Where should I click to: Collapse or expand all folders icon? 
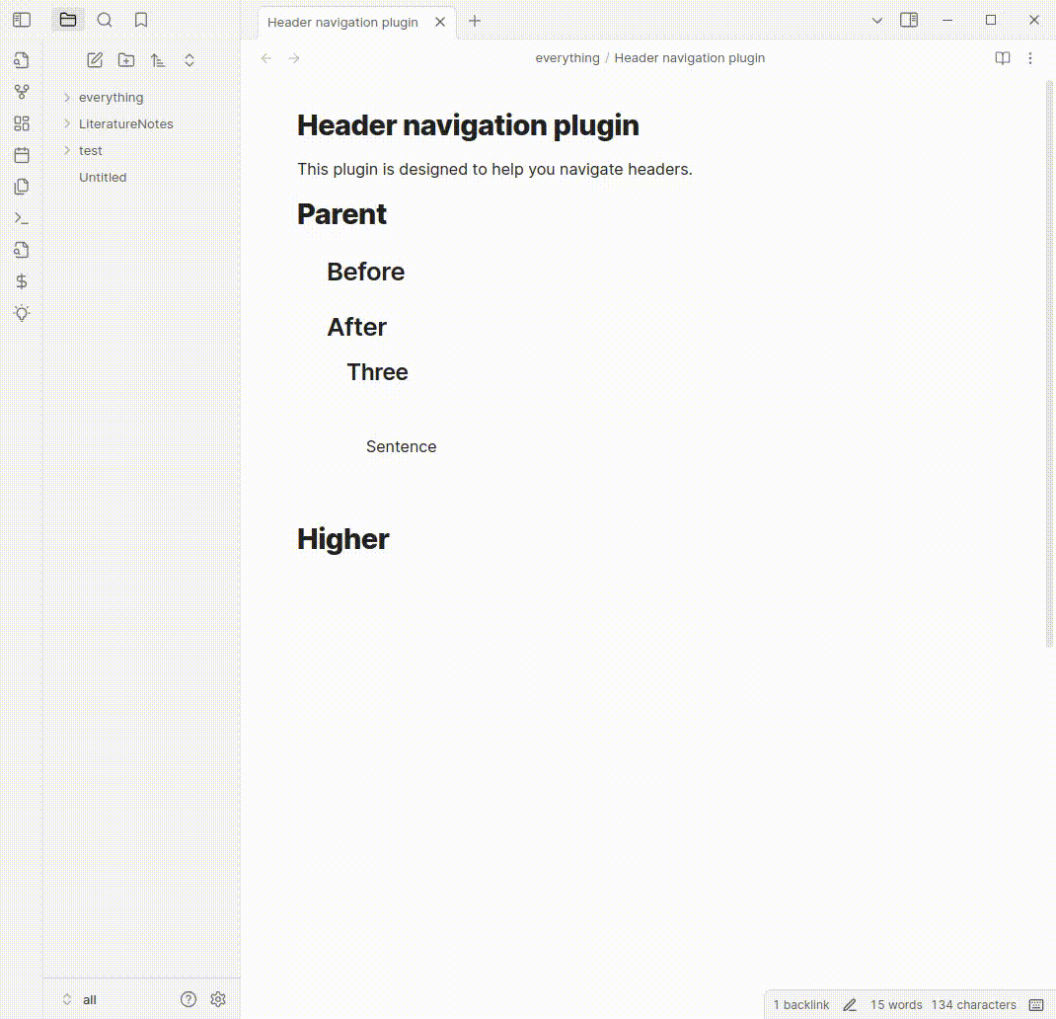click(x=189, y=60)
